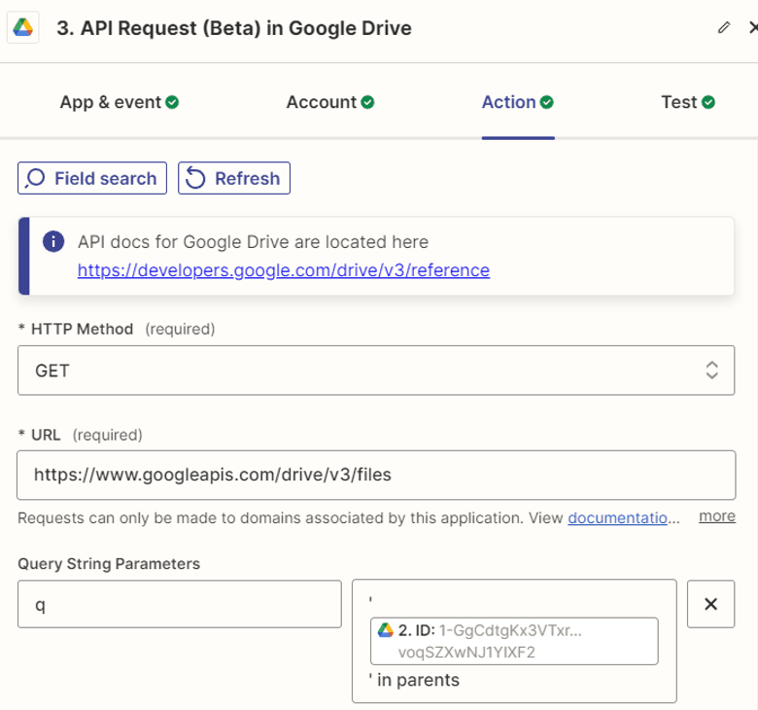Screen dimensions: 758x710
Task: Switch to the Account tab
Action: point(330,102)
